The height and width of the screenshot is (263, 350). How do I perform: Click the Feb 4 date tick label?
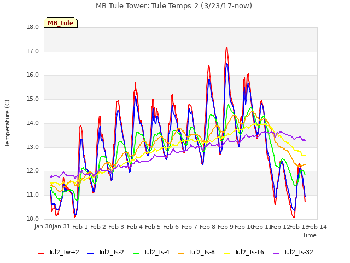135,227
